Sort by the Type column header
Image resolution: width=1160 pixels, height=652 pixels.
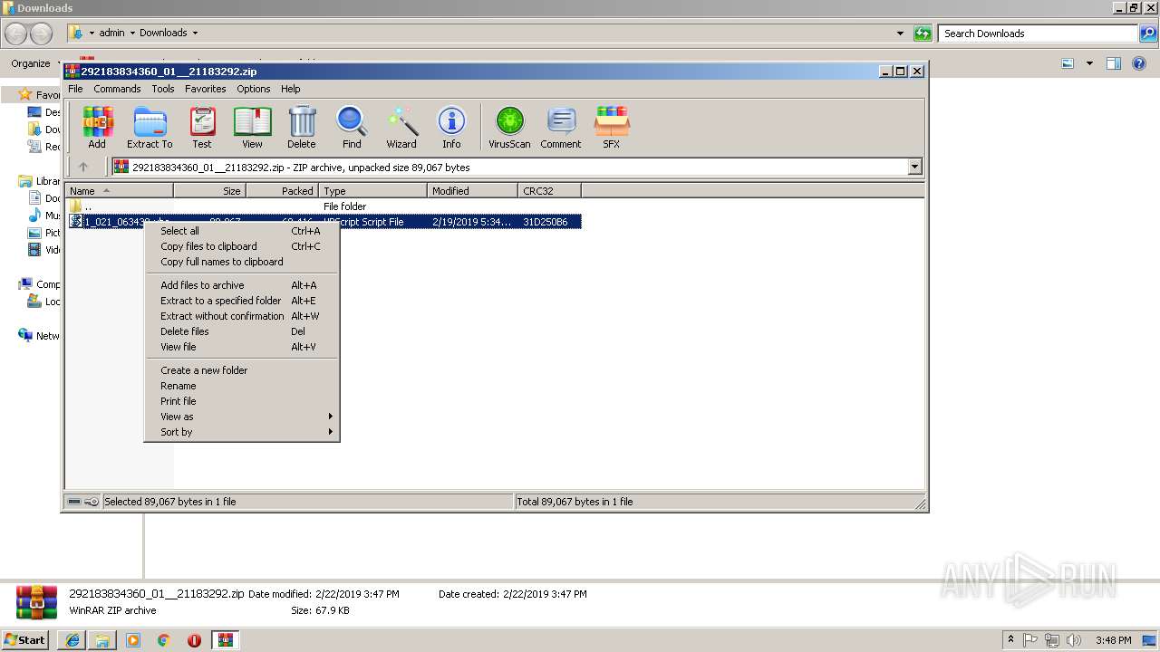tap(372, 191)
